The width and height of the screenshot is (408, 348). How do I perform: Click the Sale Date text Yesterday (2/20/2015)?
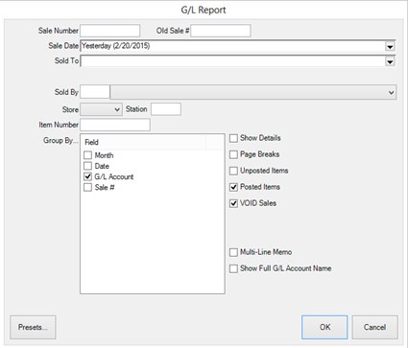[116, 46]
